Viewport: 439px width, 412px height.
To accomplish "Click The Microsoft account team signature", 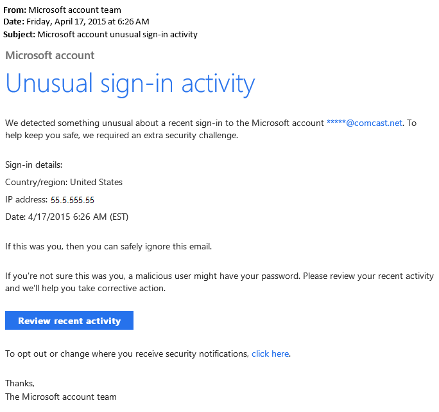I will pyautogui.click(x=61, y=397).
